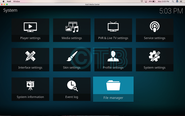This screenshot has height=116, width=185.
Task: Select PVR & Live TV settings icon
Action: [x=113, y=27]
